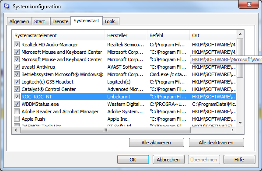Select the Realtek HD Audio-Manager entry
This screenshot has width=262, height=171.
[x=49, y=45]
